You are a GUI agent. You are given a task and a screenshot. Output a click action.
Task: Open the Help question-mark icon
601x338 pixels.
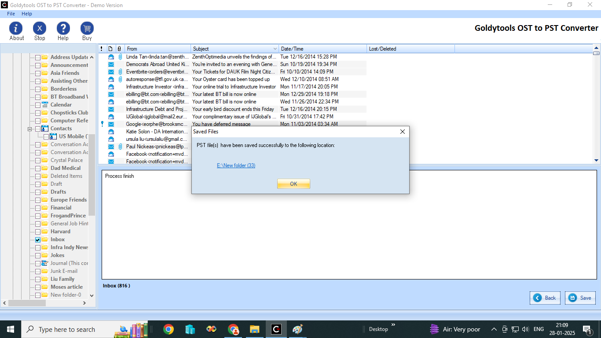click(63, 29)
